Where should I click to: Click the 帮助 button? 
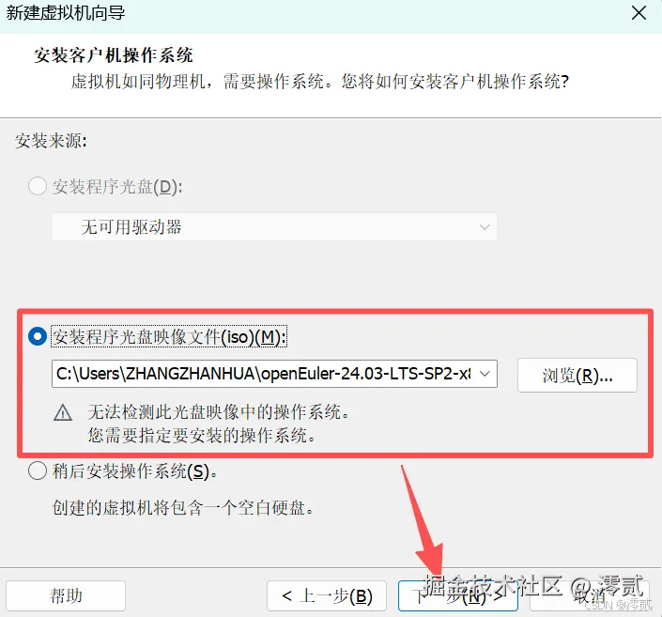tap(66, 595)
